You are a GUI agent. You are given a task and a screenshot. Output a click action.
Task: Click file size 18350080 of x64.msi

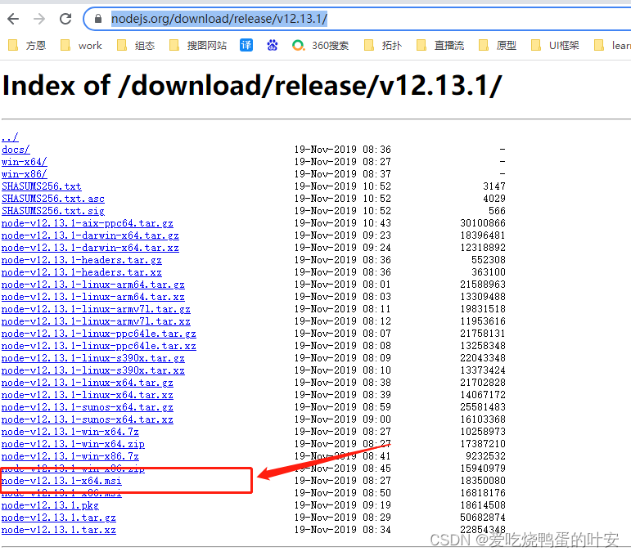tap(483, 481)
